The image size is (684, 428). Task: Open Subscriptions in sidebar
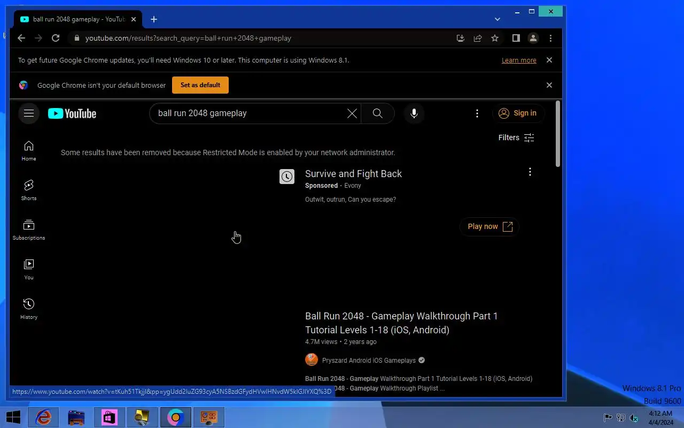coord(29,230)
